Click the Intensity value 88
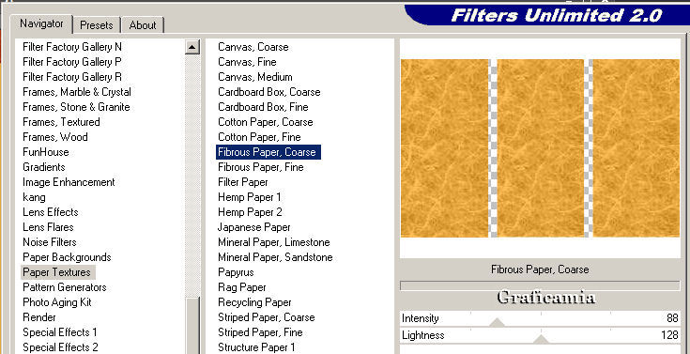Viewport: 690px width, 354px height. tap(672, 318)
